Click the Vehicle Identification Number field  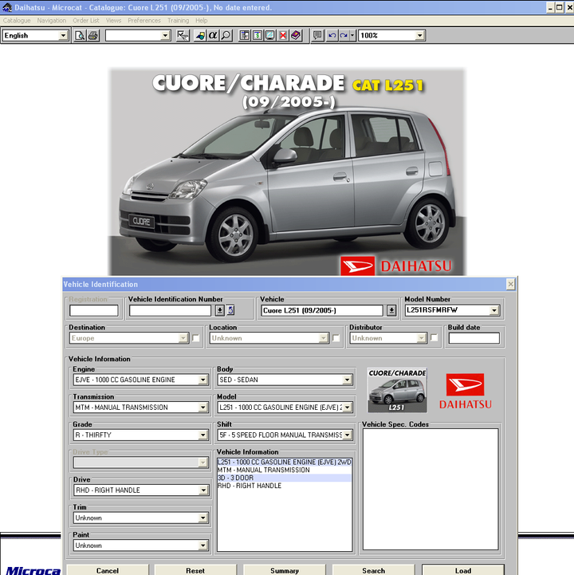pyautogui.click(x=170, y=310)
